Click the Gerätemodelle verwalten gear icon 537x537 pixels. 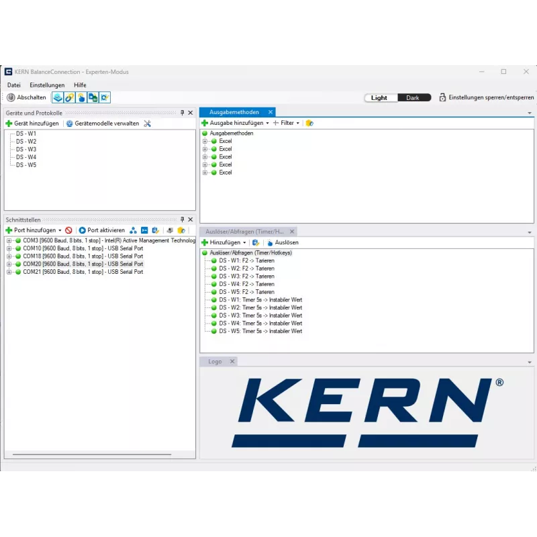pos(68,123)
